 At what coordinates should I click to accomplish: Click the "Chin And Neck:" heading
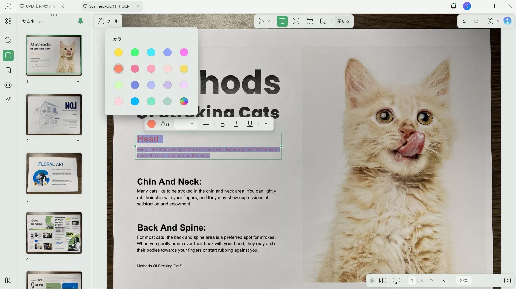169,182
